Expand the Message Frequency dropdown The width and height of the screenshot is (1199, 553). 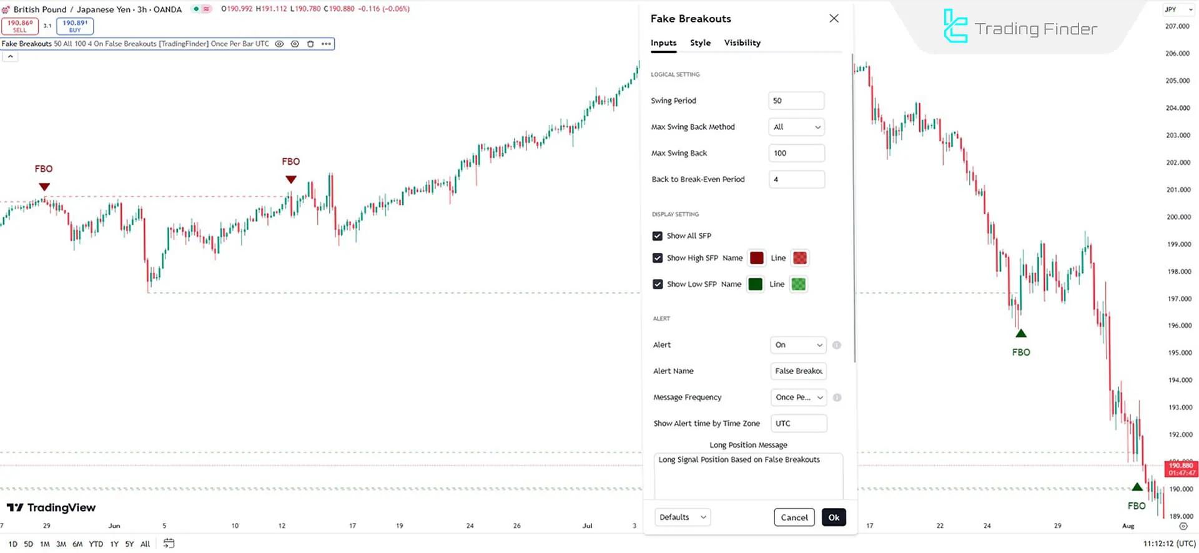[799, 398]
